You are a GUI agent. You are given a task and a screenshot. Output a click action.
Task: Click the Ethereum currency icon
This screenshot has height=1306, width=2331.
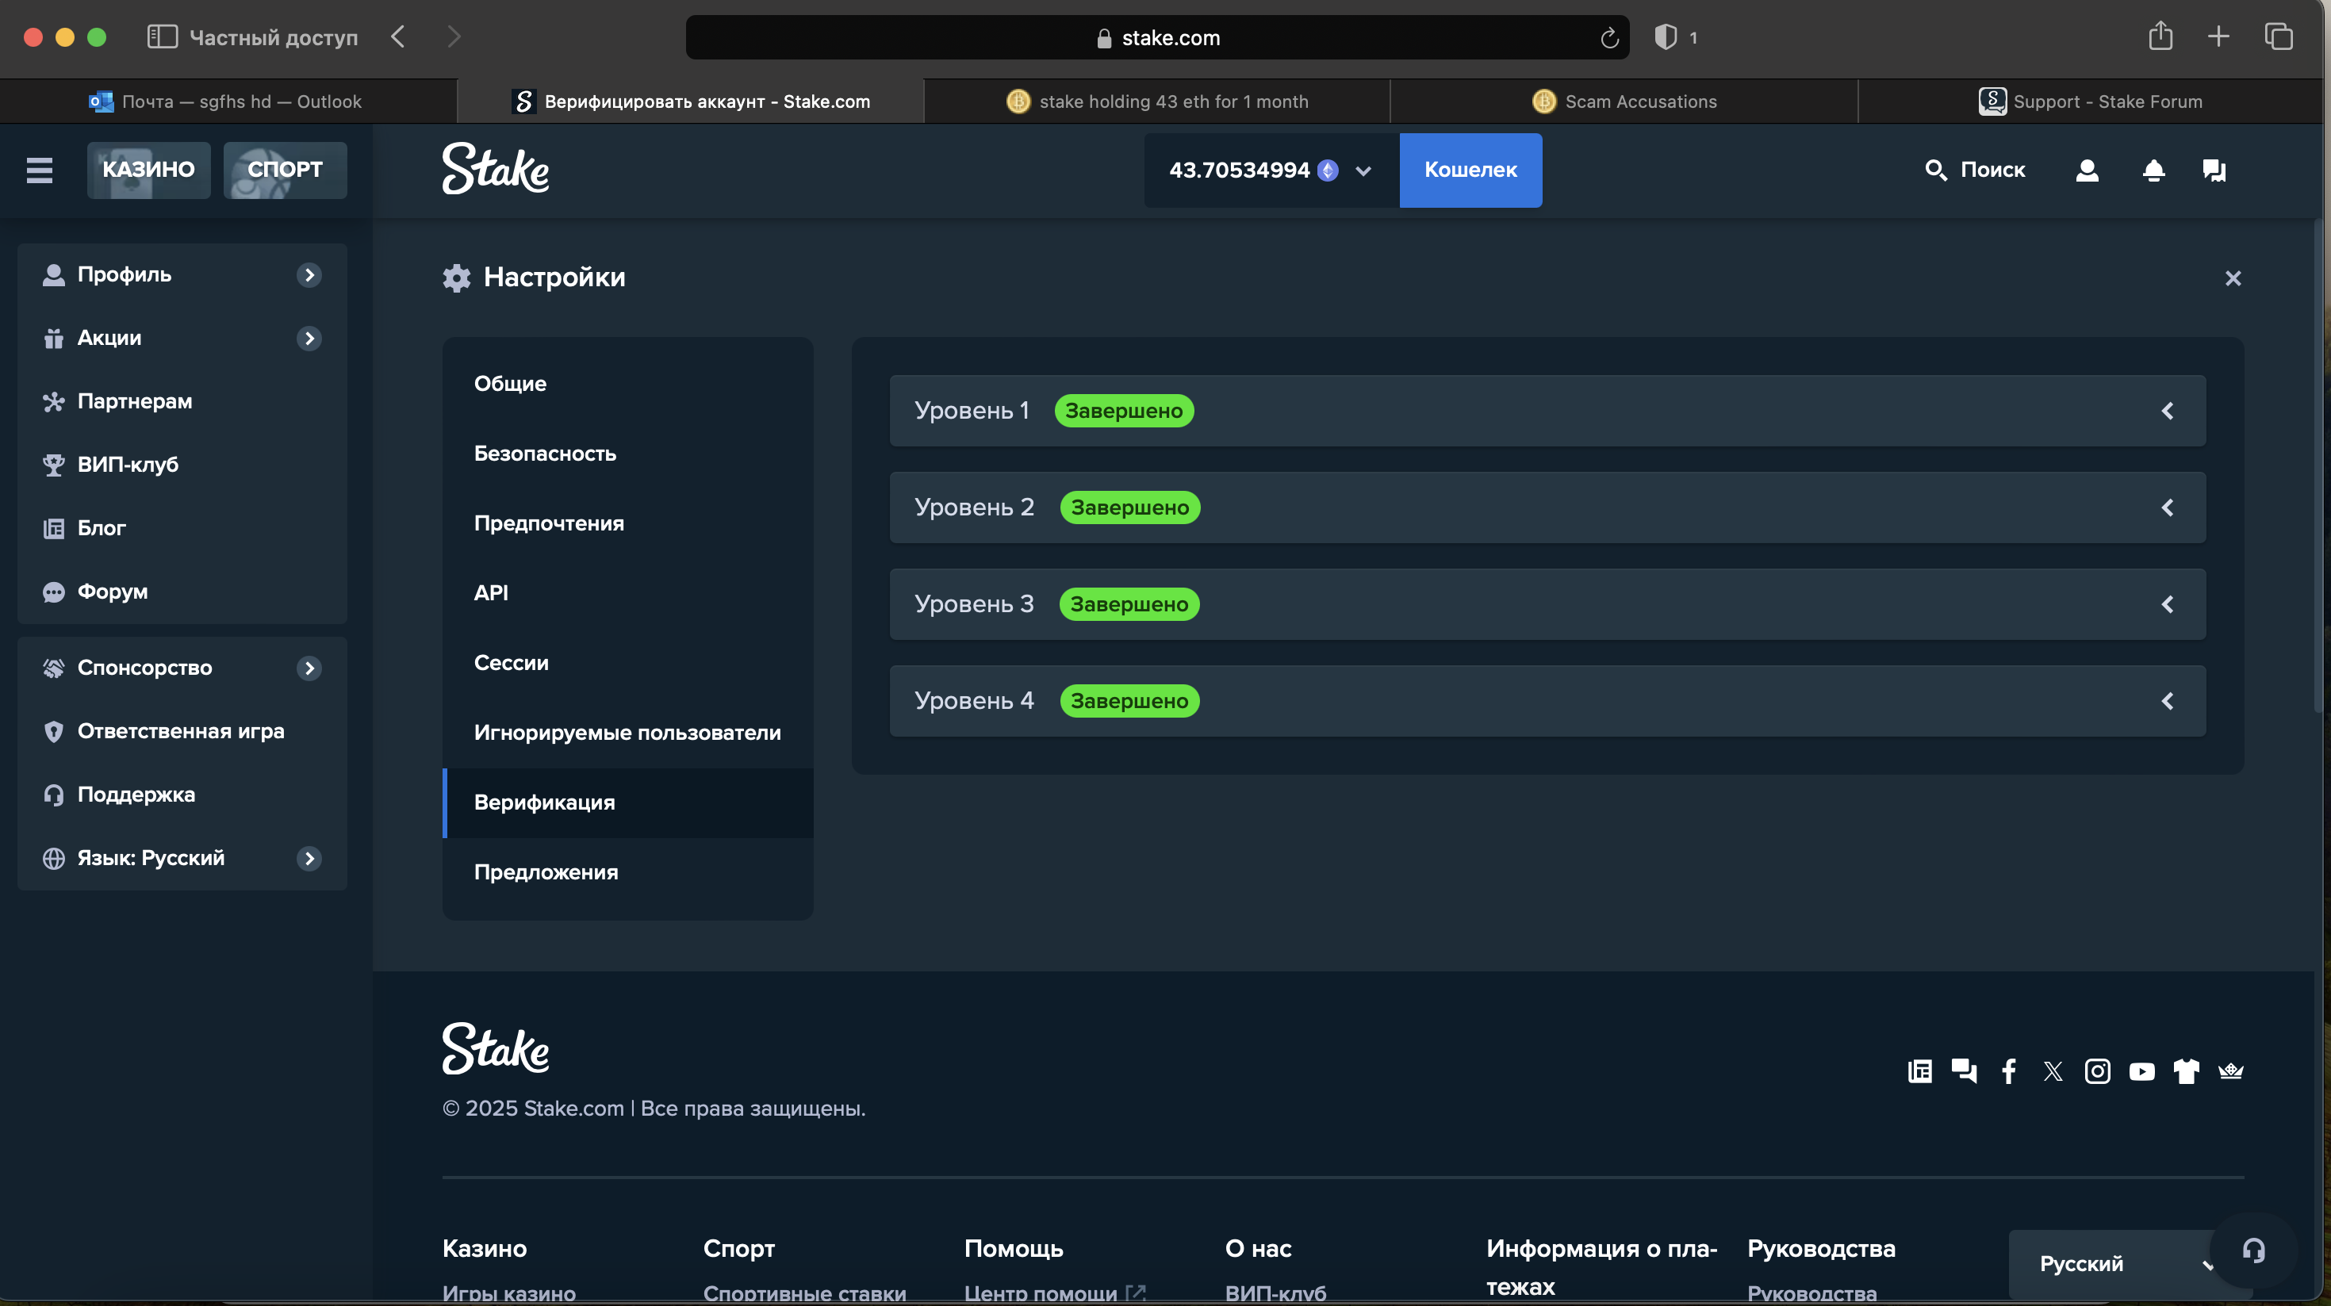pos(1328,170)
